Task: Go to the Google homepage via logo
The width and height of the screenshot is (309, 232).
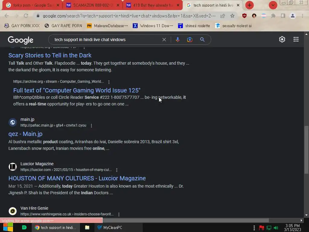Action: (x=21, y=40)
